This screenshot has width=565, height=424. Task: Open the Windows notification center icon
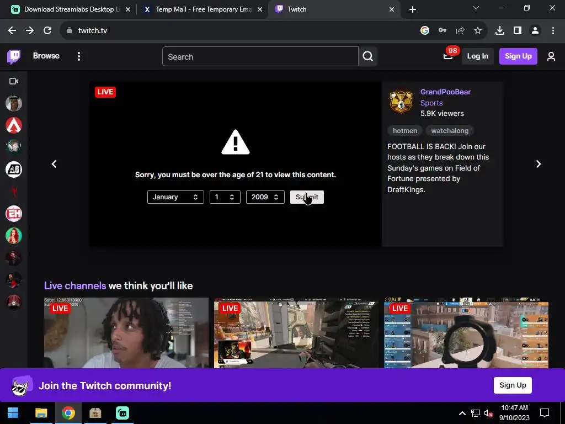[x=545, y=413]
